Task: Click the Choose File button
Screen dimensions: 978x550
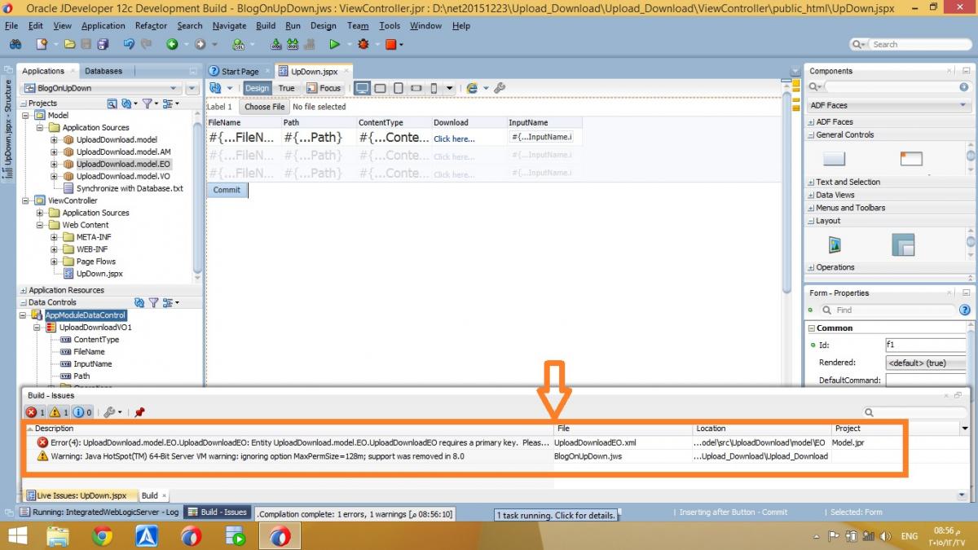Action: tap(264, 107)
